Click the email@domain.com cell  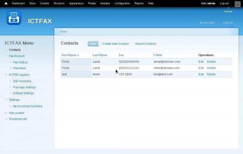click(x=167, y=62)
